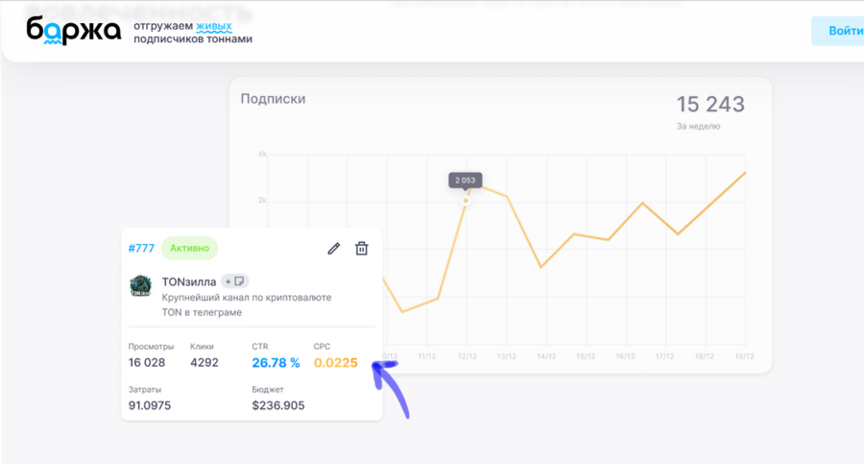Open campaign link #777
The width and height of the screenshot is (864, 464).
click(x=141, y=248)
